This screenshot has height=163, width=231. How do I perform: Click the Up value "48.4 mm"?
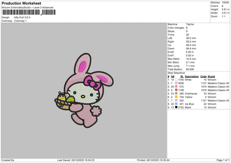point(191,45)
